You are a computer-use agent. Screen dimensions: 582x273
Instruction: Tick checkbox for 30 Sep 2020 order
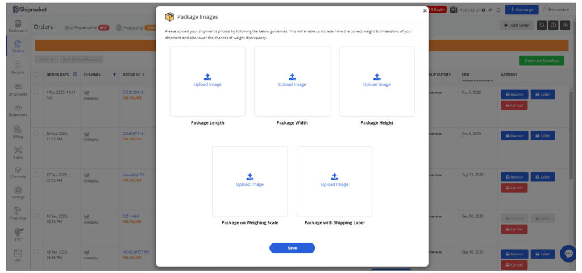tap(36, 133)
